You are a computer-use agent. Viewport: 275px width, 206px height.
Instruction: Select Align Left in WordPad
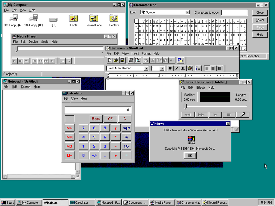207,68
